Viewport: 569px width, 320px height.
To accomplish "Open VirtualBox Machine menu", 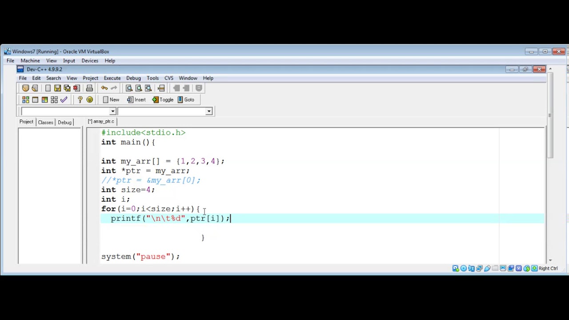I will [30, 61].
